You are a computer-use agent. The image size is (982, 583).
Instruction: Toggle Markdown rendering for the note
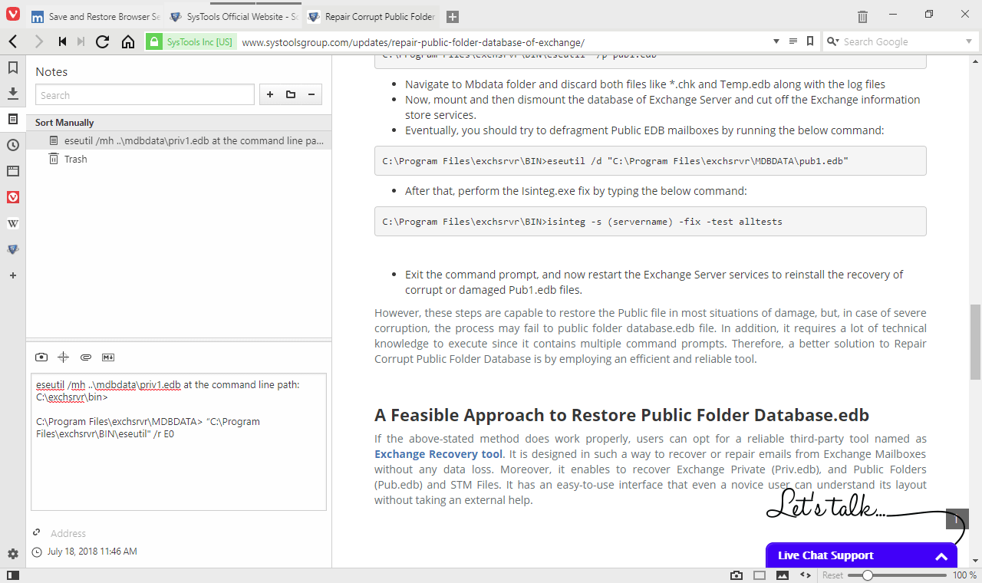[108, 357]
